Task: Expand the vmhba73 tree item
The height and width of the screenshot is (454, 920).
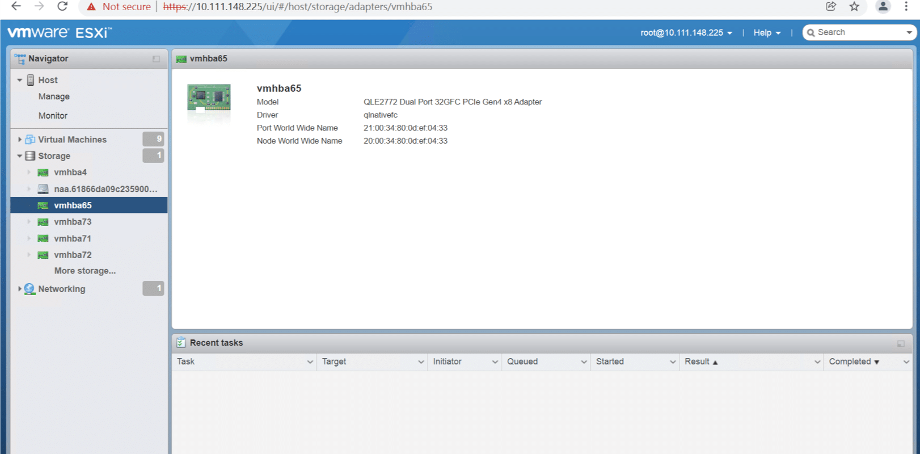Action: [29, 222]
